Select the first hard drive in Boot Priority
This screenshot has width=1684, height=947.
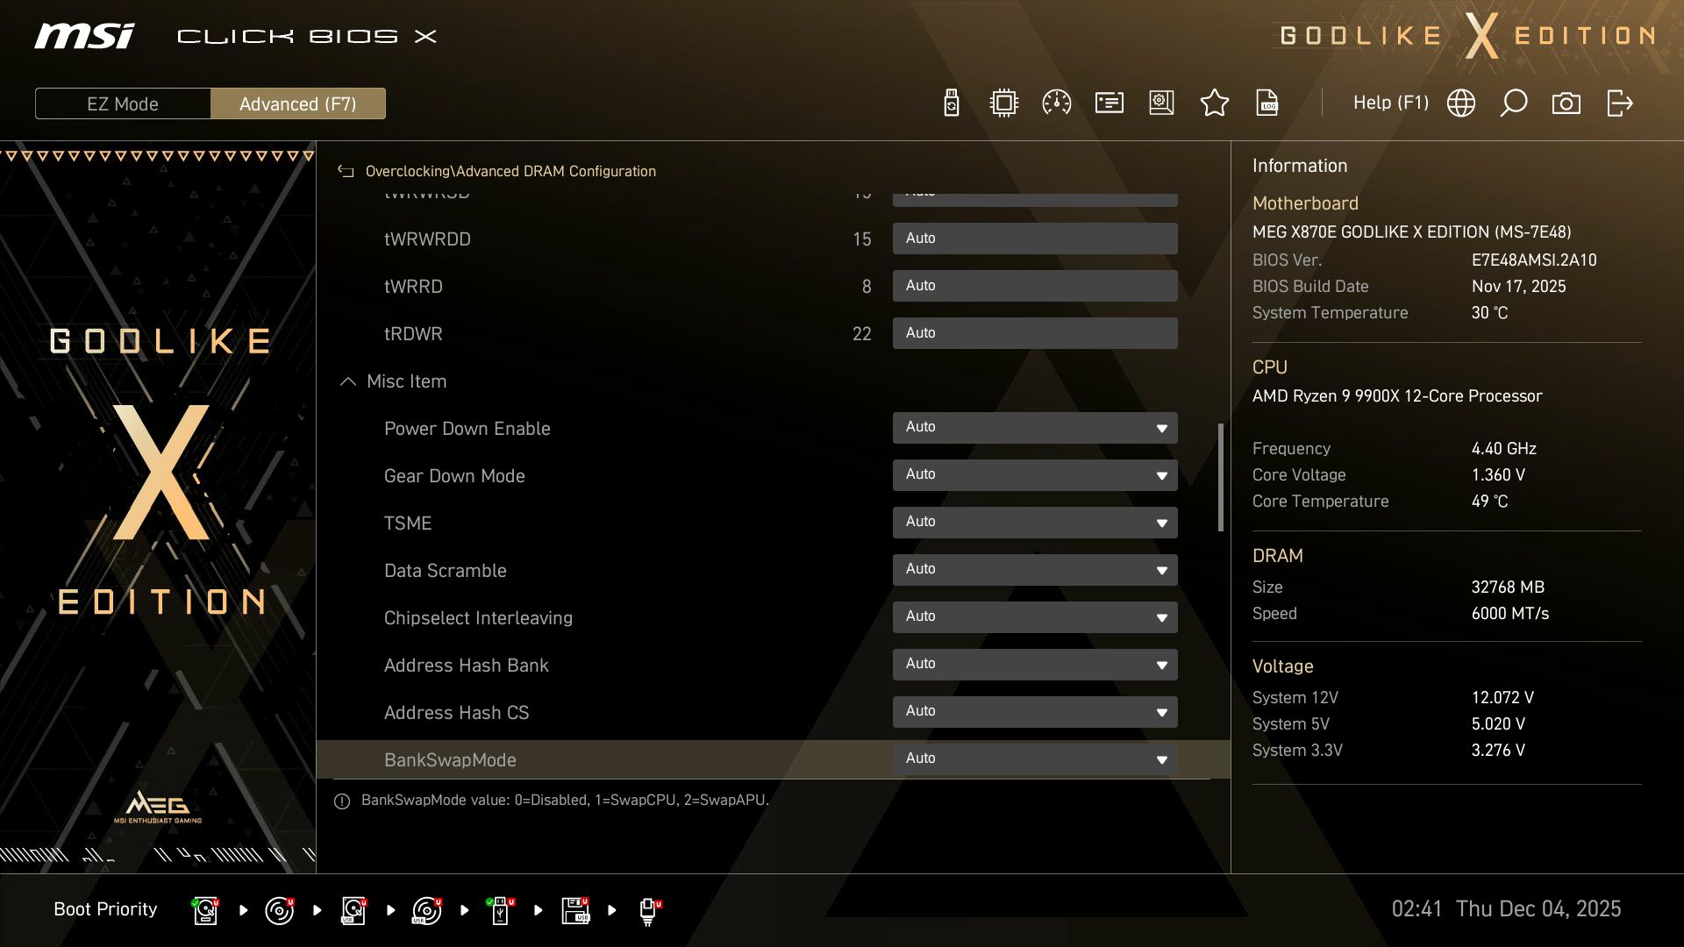tap(204, 909)
